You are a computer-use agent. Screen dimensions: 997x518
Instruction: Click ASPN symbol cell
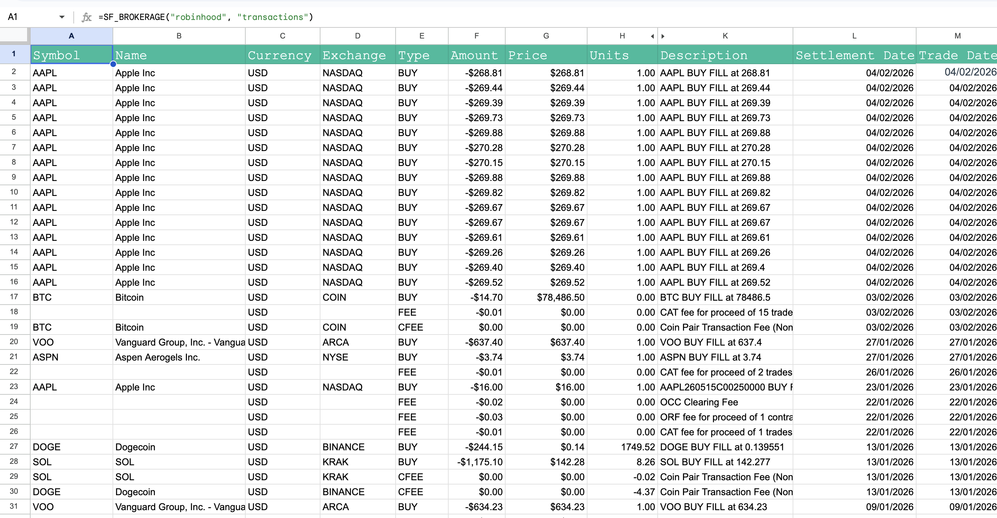[72, 357]
